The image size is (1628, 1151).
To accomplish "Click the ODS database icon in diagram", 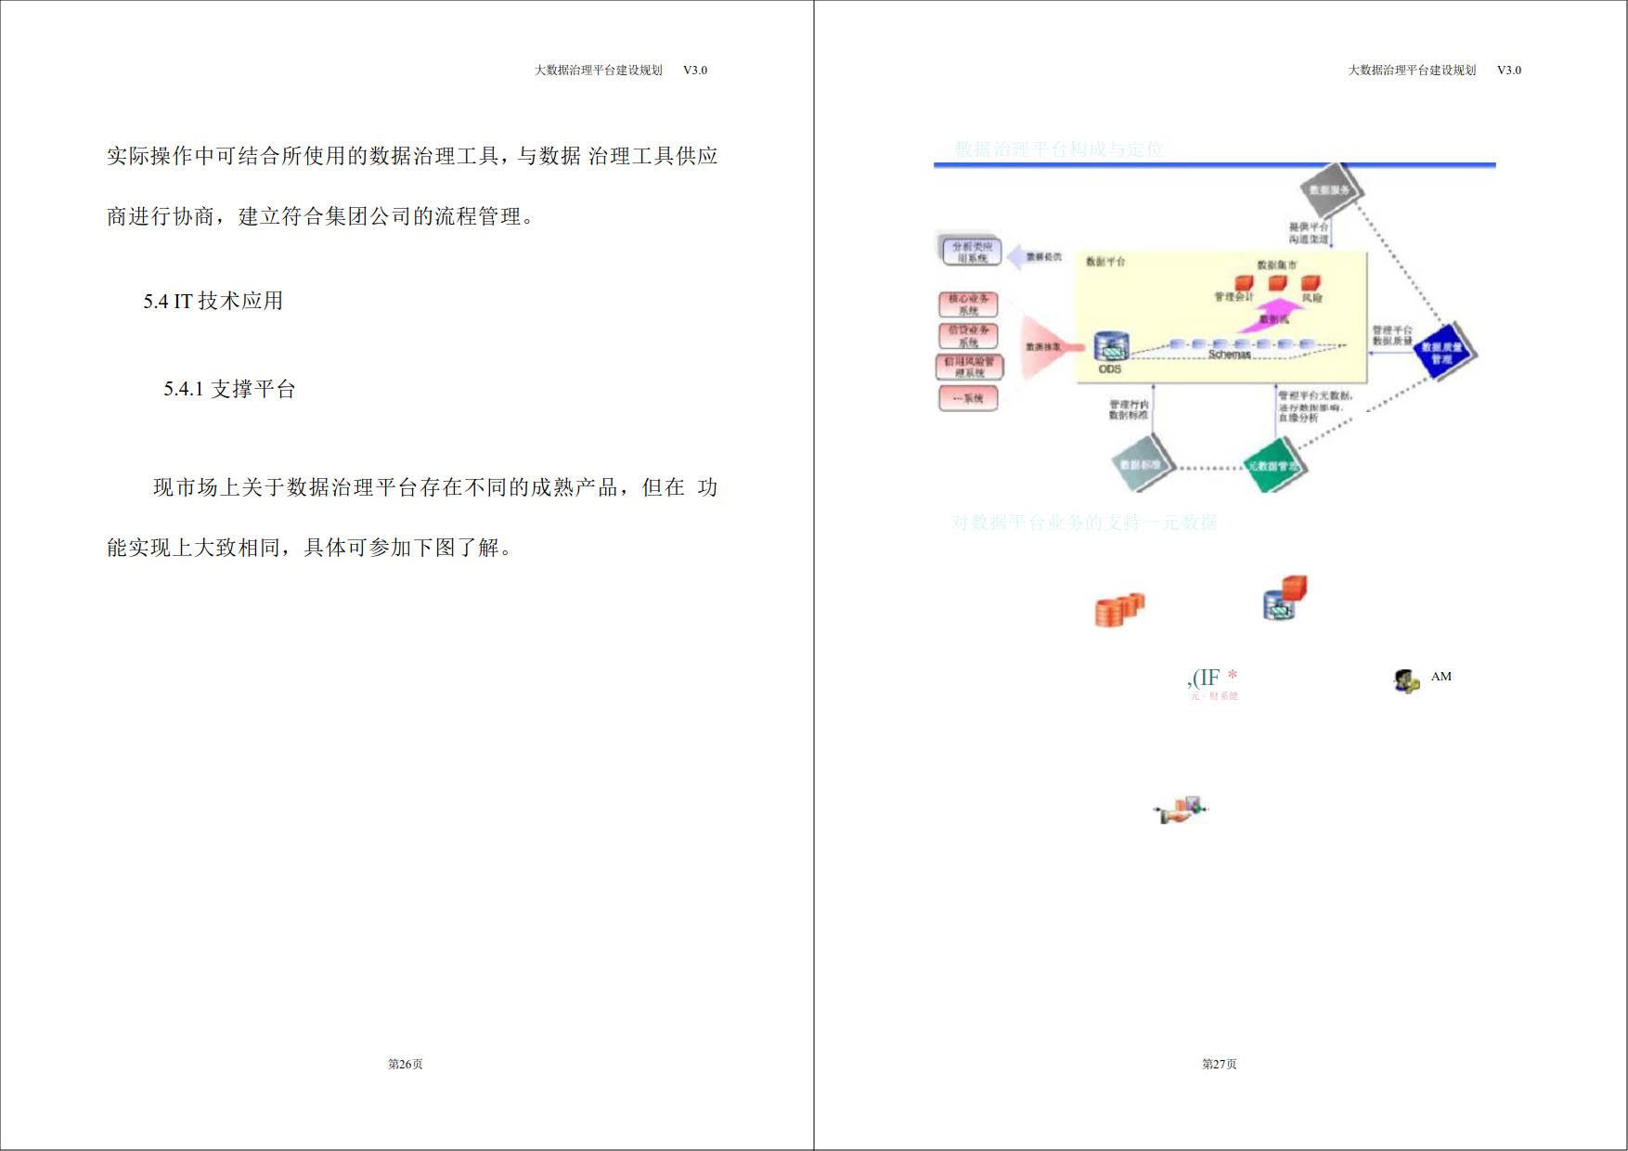I will tap(1110, 347).
